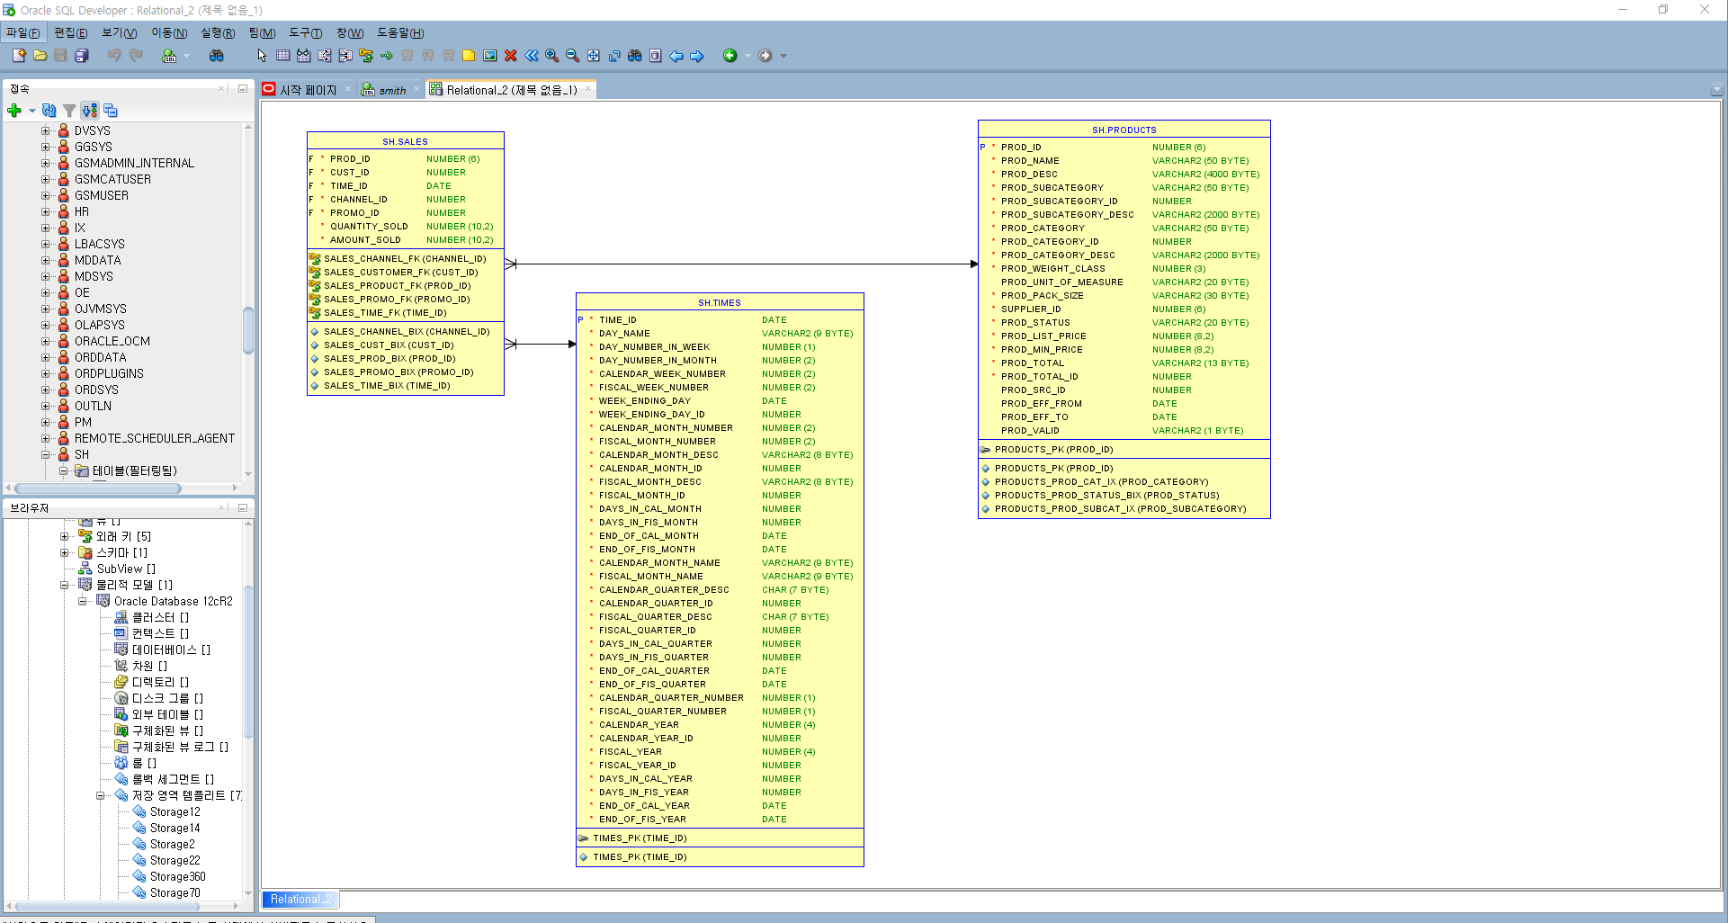Click the Zoom In magnifier icon

click(551, 56)
